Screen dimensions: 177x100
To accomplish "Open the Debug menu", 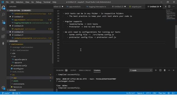I will pos(38,2).
